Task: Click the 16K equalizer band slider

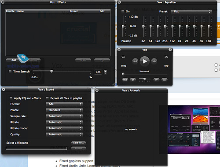Action: tap(209, 26)
